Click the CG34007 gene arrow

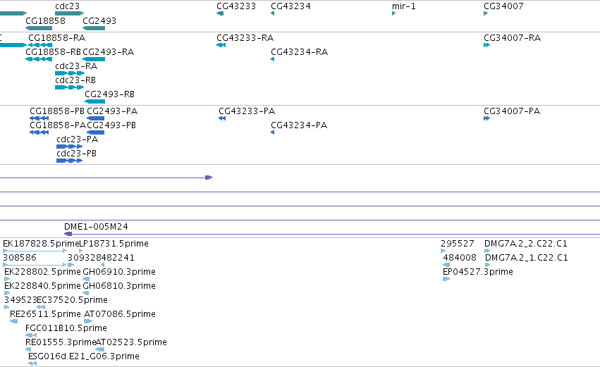(486, 13)
